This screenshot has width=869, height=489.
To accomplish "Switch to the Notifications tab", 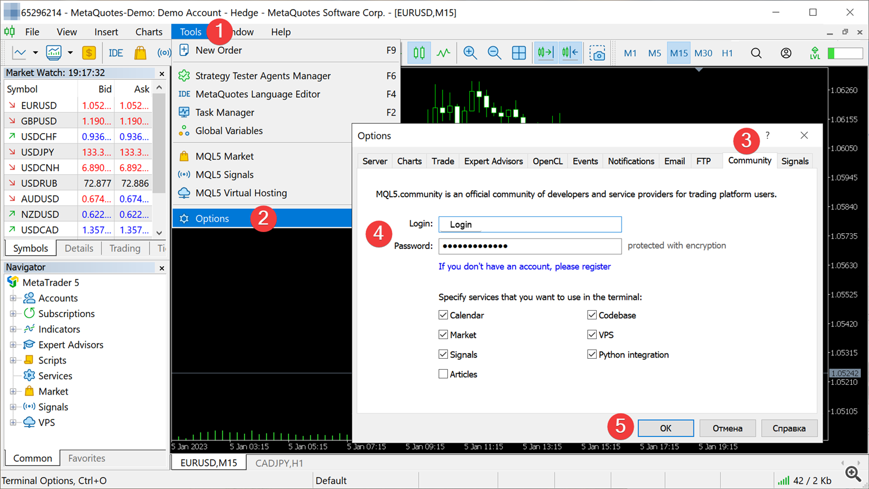I will click(x=631, y=161).
